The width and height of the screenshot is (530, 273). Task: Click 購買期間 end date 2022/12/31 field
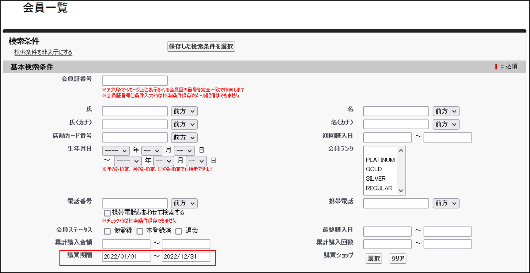click(x=186, y=257)
